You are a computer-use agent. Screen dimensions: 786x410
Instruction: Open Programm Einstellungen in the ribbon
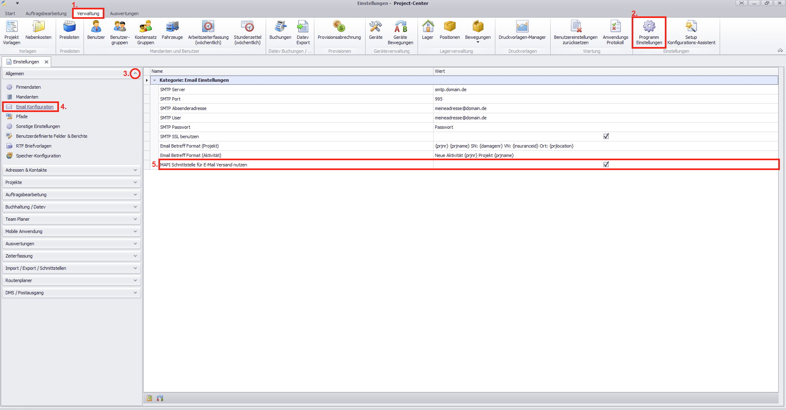tap(648, 32)
